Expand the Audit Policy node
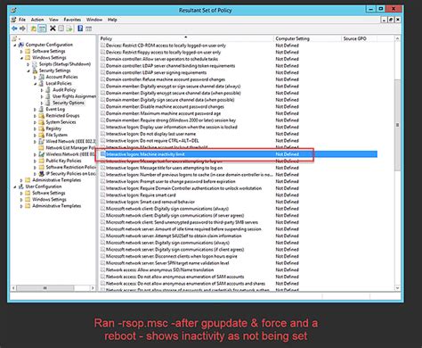This screenshot has height=348, width=422. [42, 90]
